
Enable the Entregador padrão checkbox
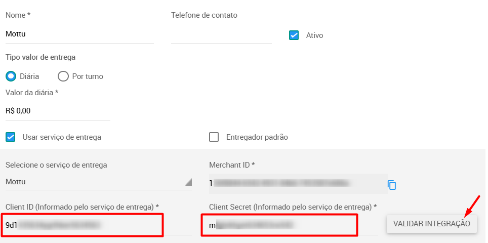(214, 137)
